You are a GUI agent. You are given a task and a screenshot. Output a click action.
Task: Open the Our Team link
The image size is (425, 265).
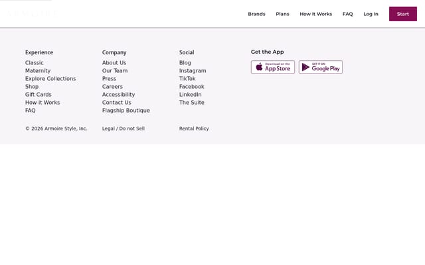coord(115,71)
